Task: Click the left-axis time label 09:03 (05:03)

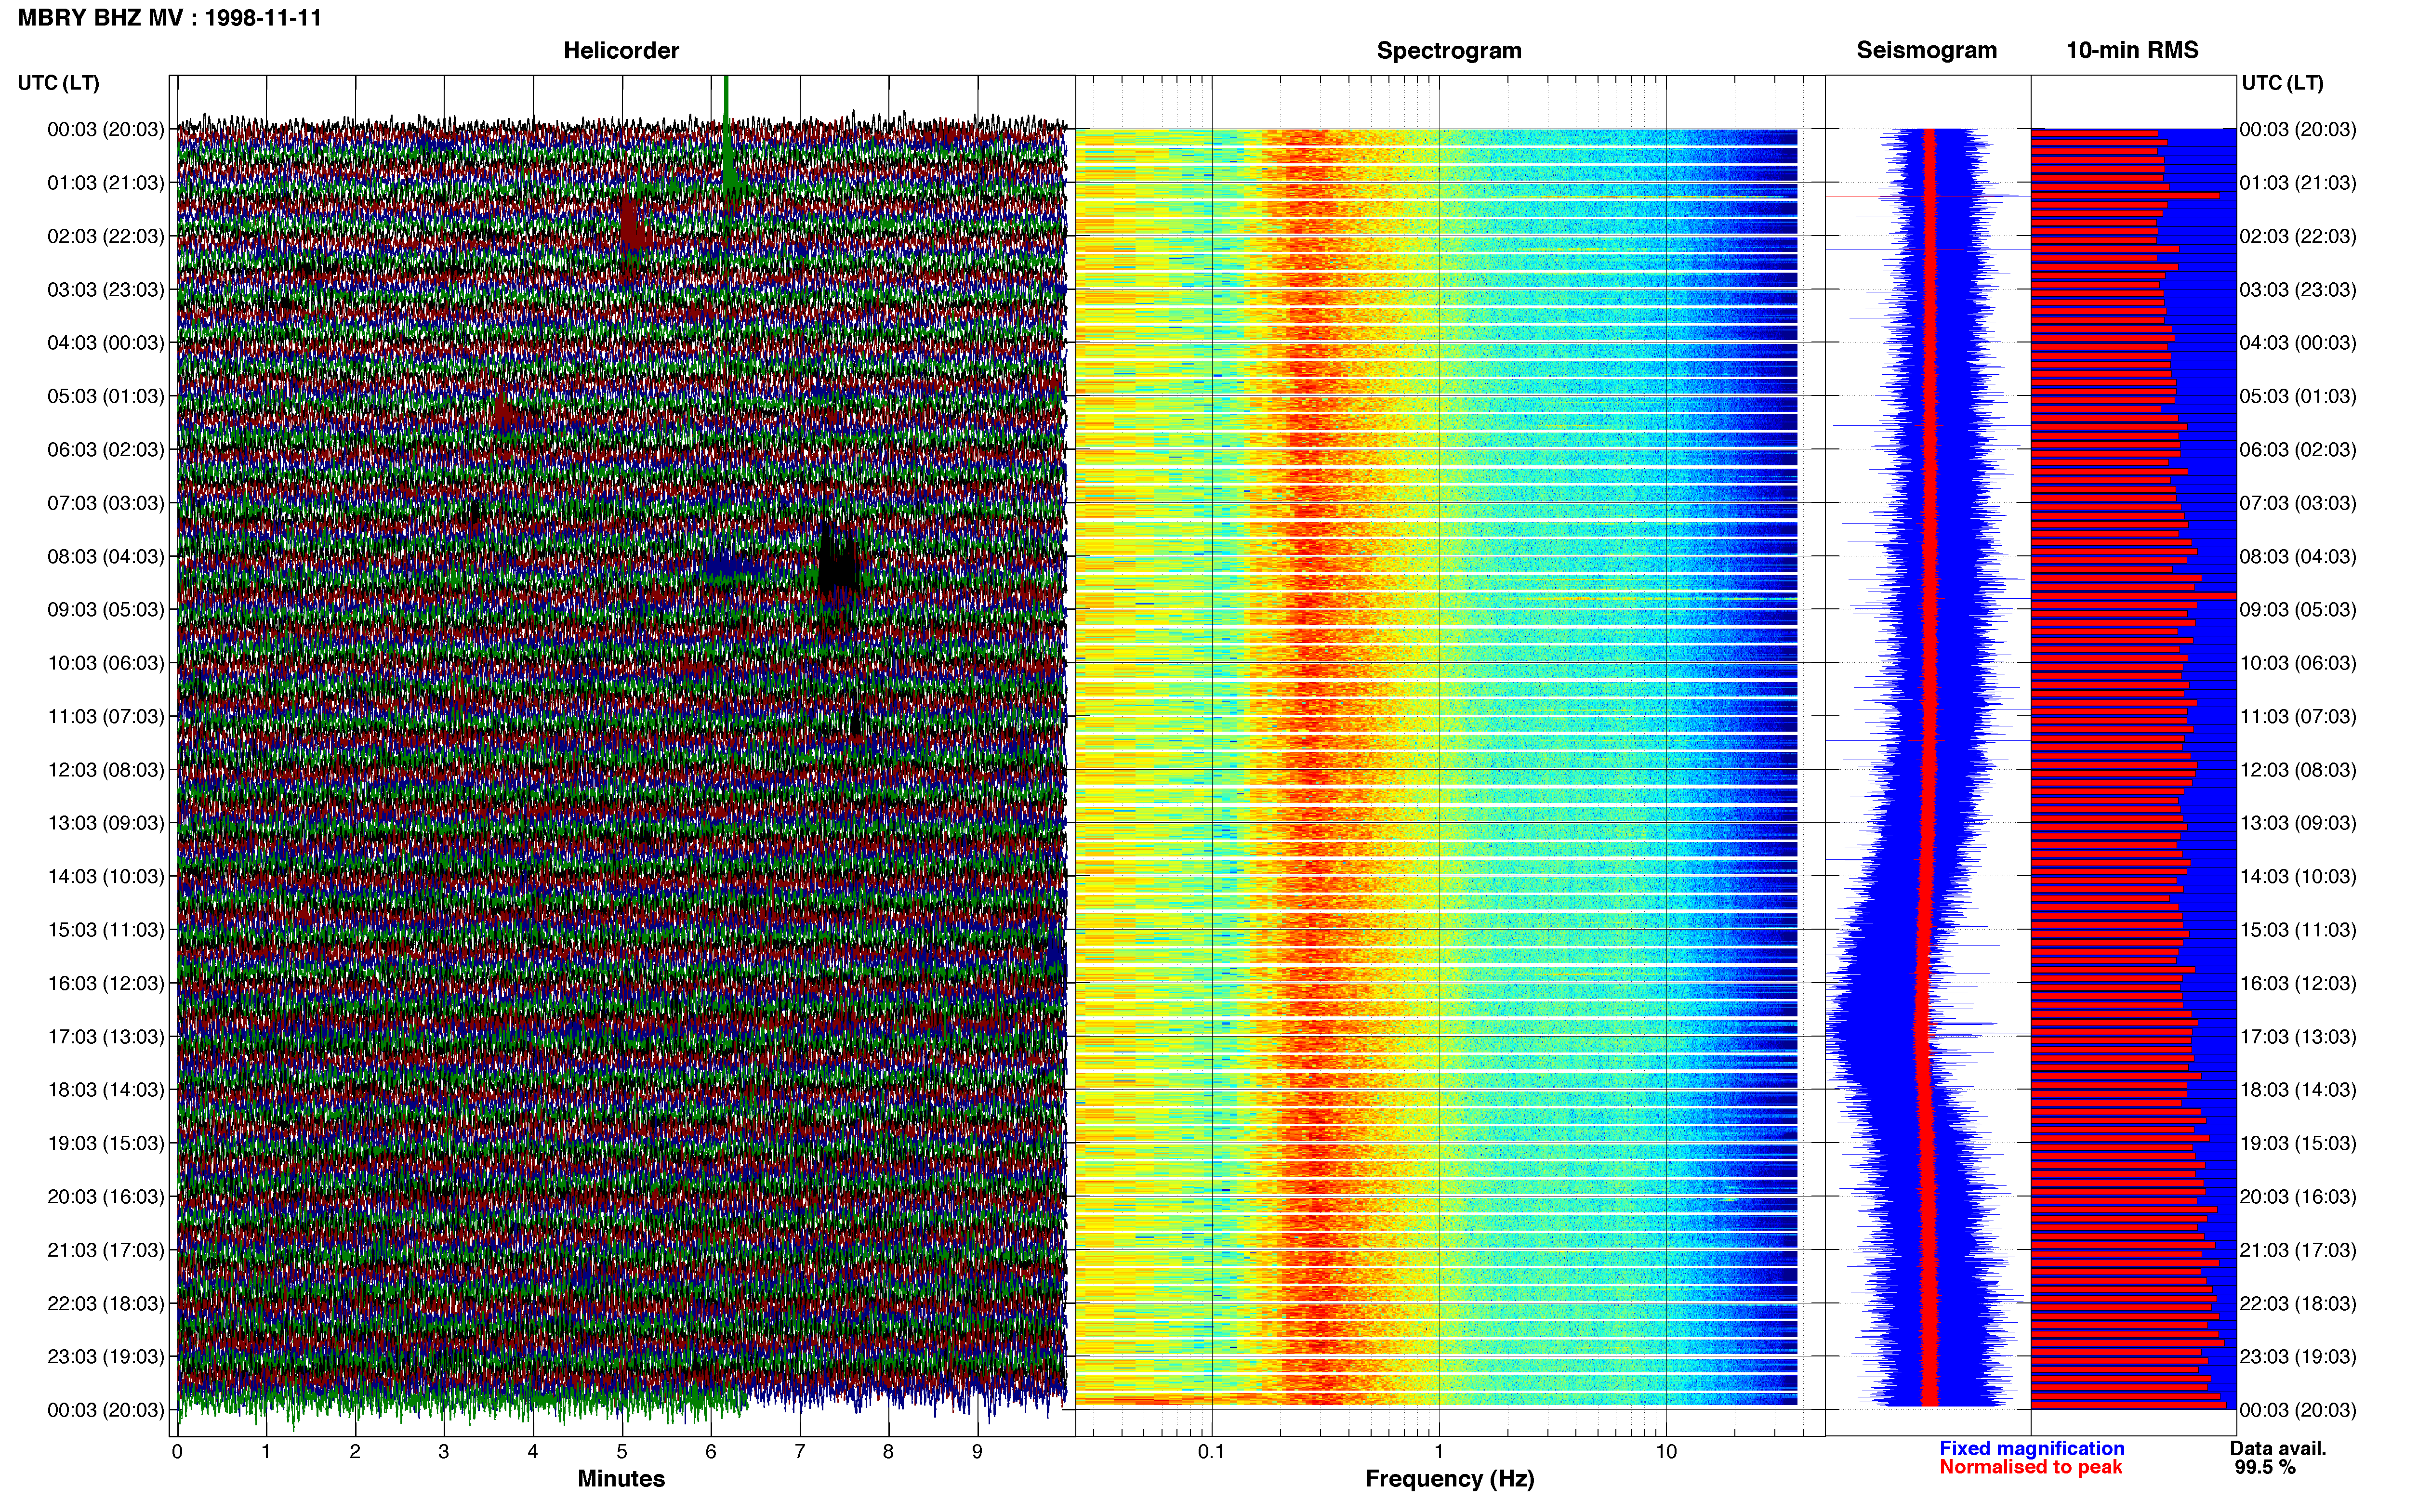Action: [x=105, y=610]
